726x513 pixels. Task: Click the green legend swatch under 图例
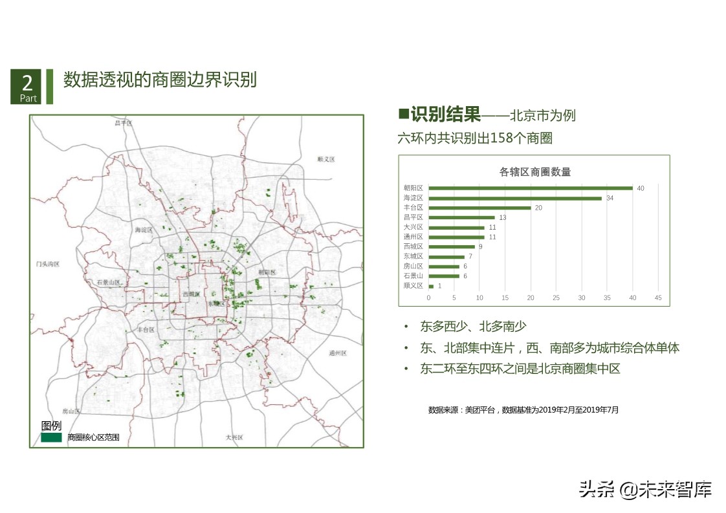[x=50, y=438]
